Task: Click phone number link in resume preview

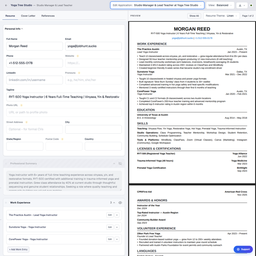Action: (203, 38)
